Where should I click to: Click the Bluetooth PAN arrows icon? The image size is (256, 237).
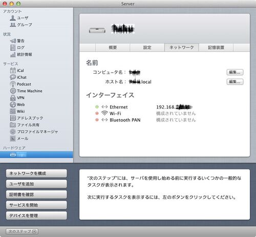point(104,120)
